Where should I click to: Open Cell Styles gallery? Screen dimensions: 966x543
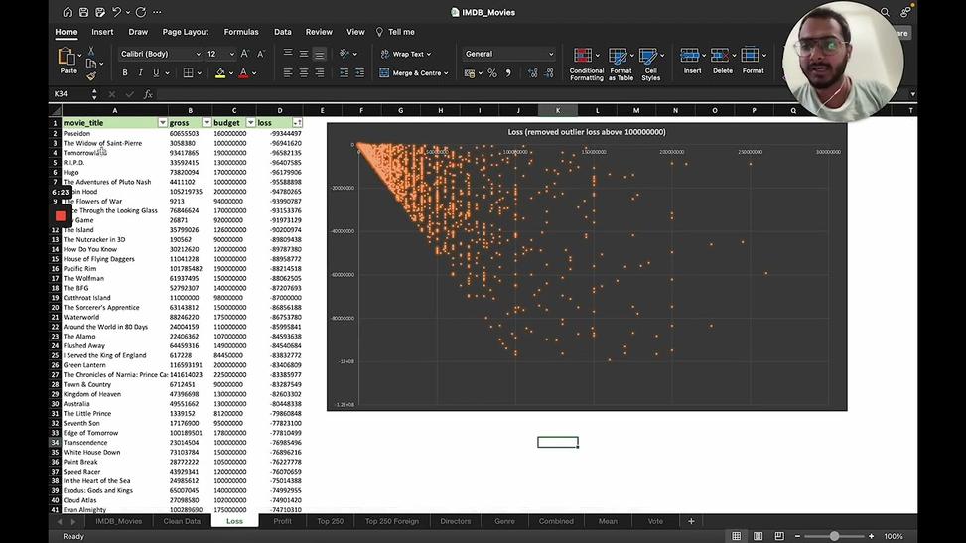pos(650,65)
